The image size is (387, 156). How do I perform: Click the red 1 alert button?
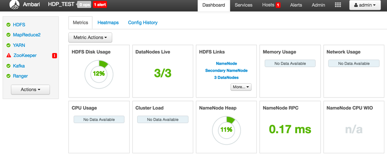100,5
